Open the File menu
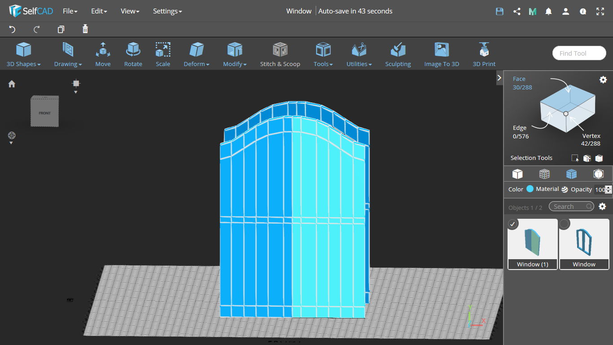The width and height of the screenshot is (613, 345). coord(70,11)
